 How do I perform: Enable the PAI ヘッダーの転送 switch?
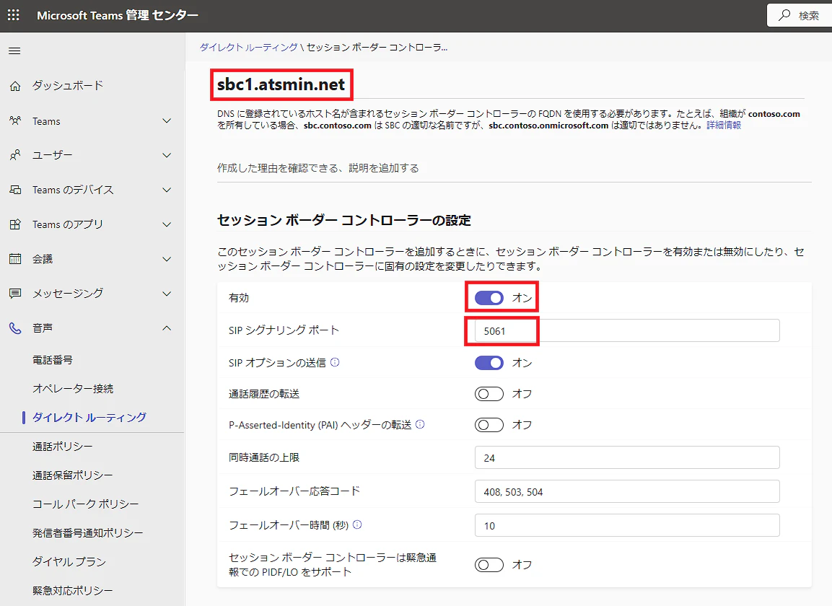[489, 425]
